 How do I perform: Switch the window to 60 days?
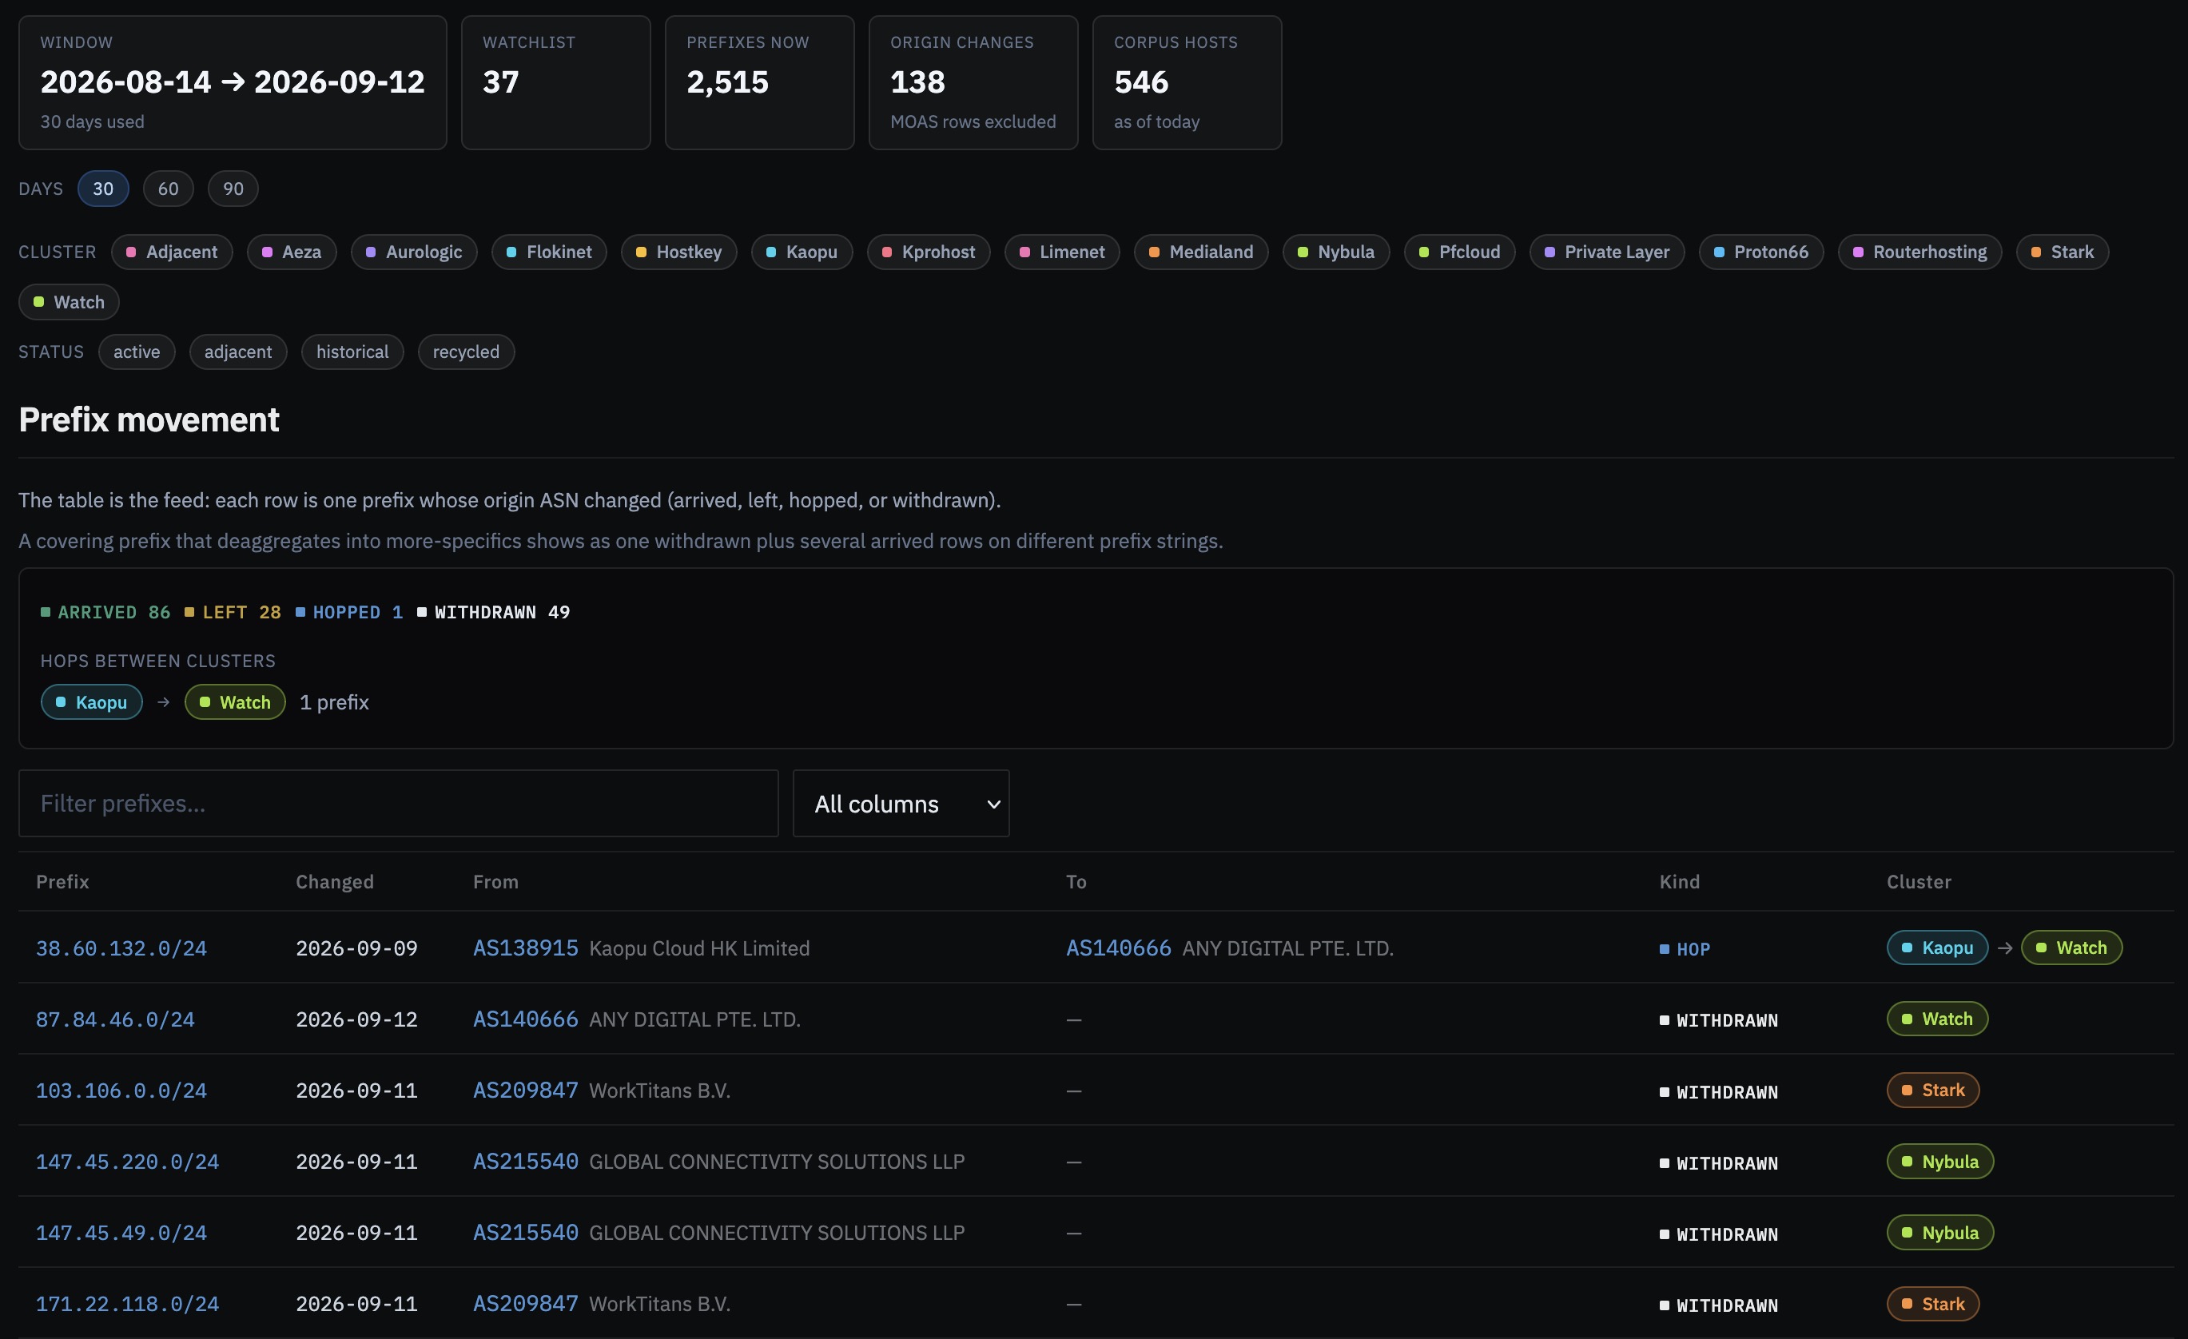[x=168, y=189]
